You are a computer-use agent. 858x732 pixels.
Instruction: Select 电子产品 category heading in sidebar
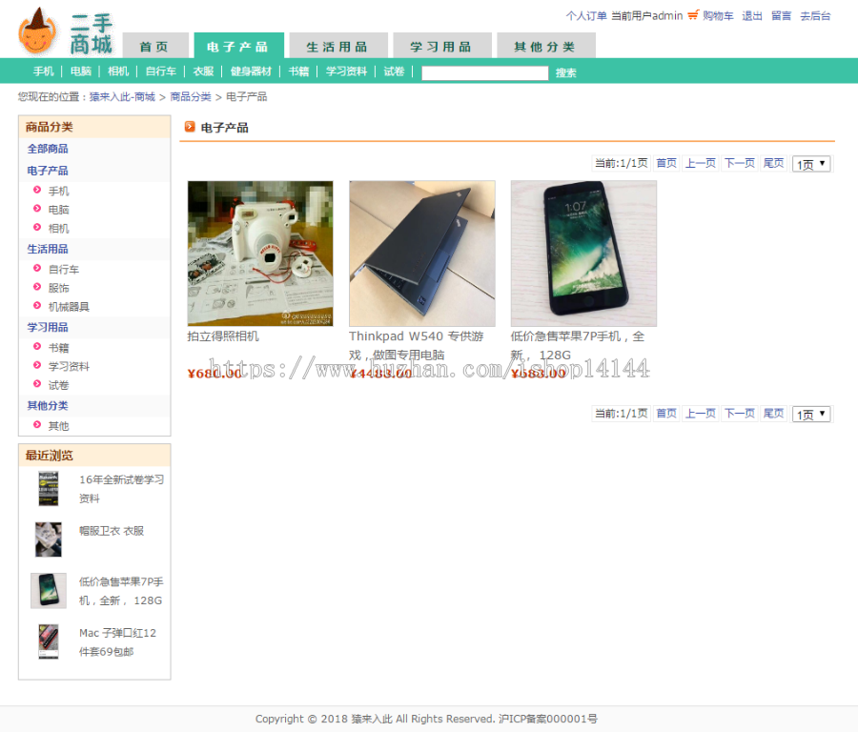pyautogui.click(x=48, y=171)
